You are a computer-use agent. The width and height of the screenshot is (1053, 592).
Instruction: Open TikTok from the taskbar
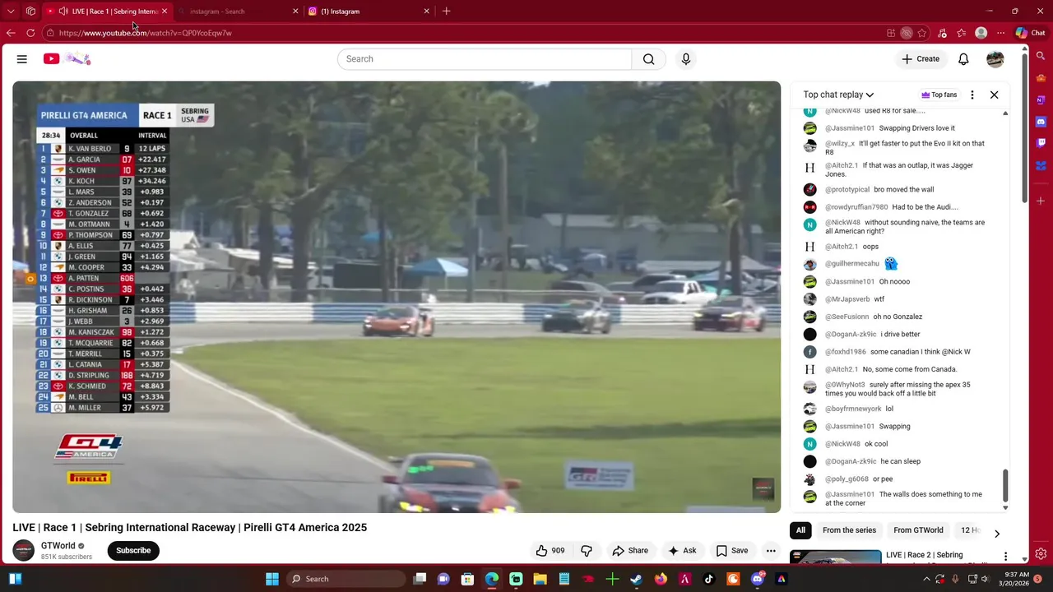click(x=709, y=579)
